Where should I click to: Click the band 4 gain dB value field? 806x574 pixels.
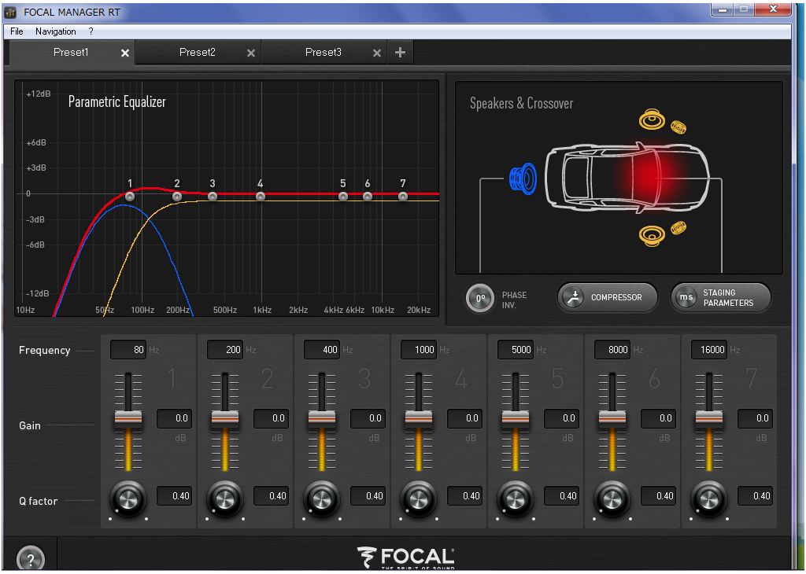[x=464, y=418]
